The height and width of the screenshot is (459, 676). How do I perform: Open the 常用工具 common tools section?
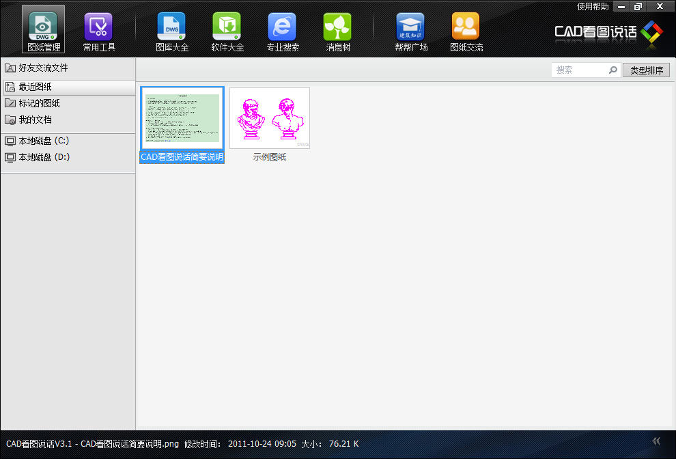click(99, 32)
